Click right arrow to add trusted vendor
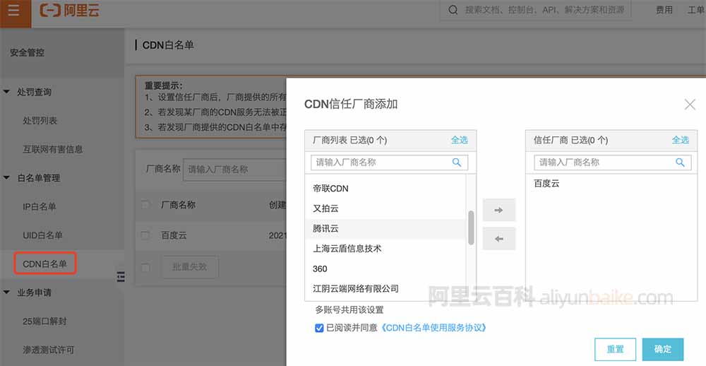 pyautogui.click(x=499, y=210)
